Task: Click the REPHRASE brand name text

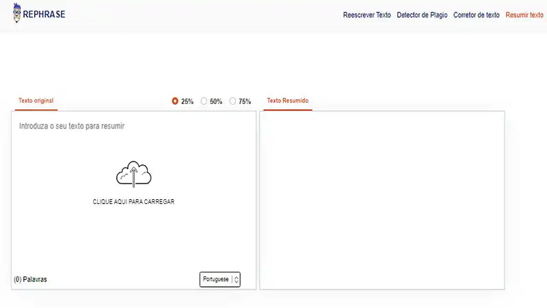Action: coord(44,14)
